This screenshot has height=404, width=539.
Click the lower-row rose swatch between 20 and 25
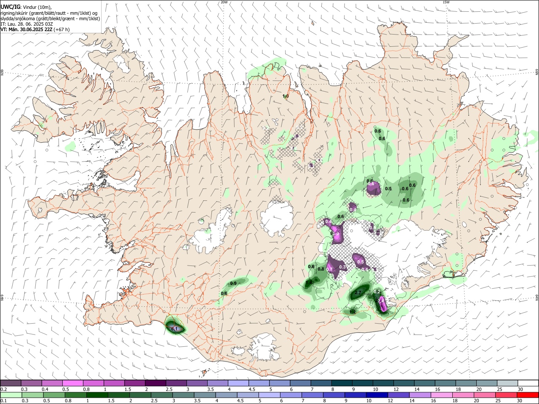coord(485,395)
